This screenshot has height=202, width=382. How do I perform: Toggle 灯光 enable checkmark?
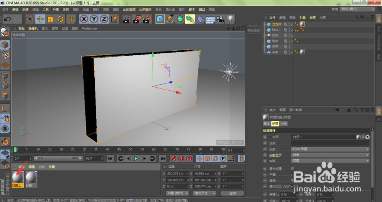pyautogui.click(x=292, y=35)
